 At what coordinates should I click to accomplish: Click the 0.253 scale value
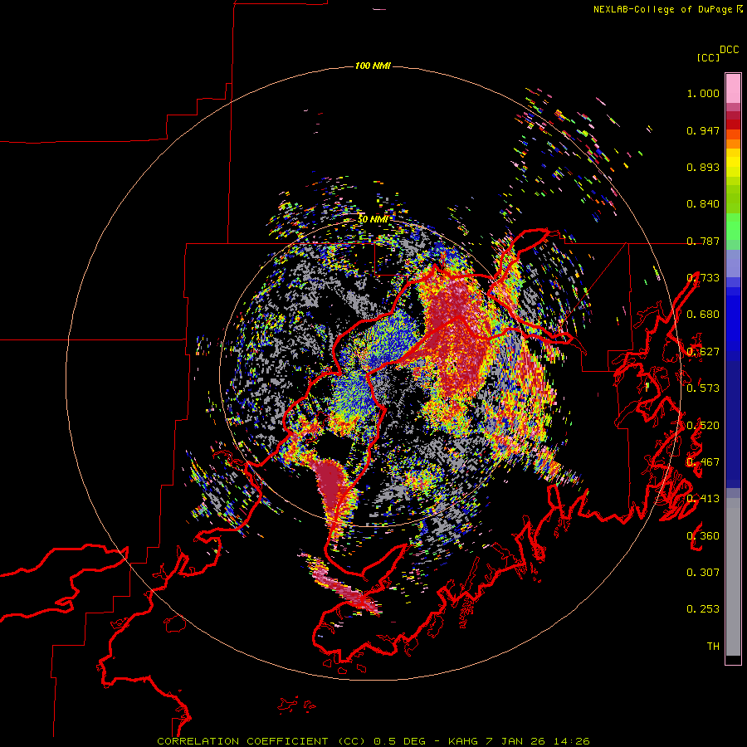703,609
